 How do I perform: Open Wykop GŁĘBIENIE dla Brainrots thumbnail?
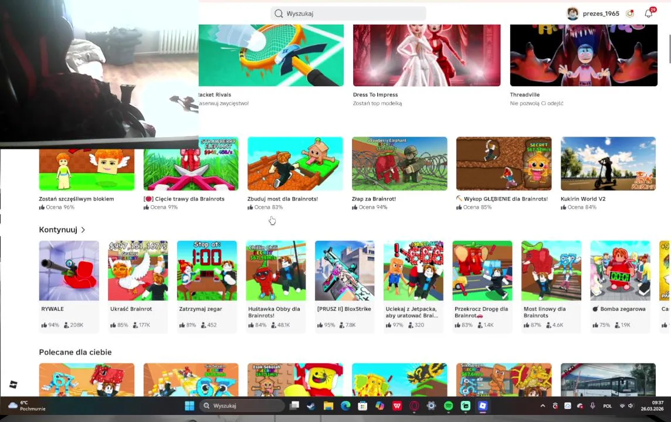pyautogui.click(x=504, y=164)
